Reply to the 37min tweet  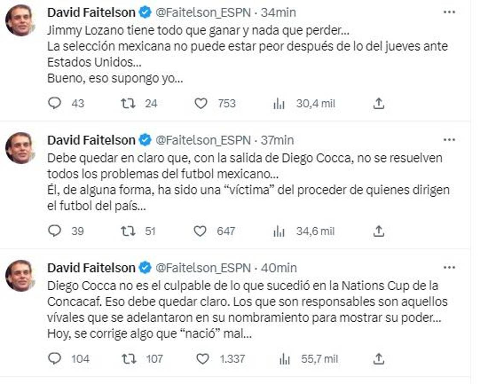coord(54,231)
